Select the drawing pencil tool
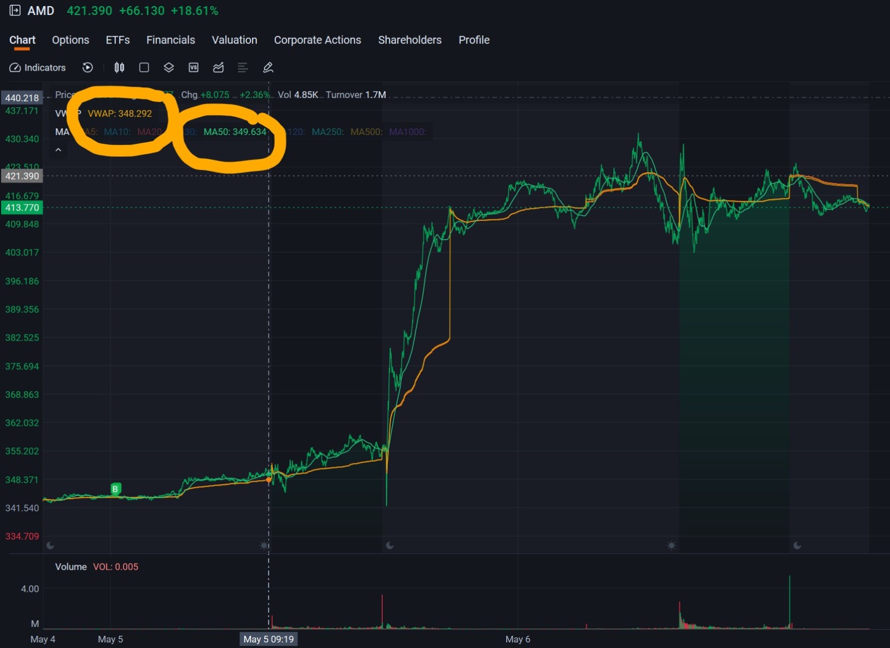 268,67
